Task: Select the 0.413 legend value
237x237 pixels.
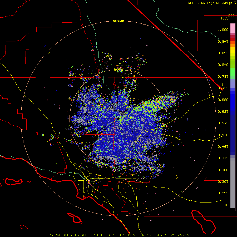Action: pos(223,158)
